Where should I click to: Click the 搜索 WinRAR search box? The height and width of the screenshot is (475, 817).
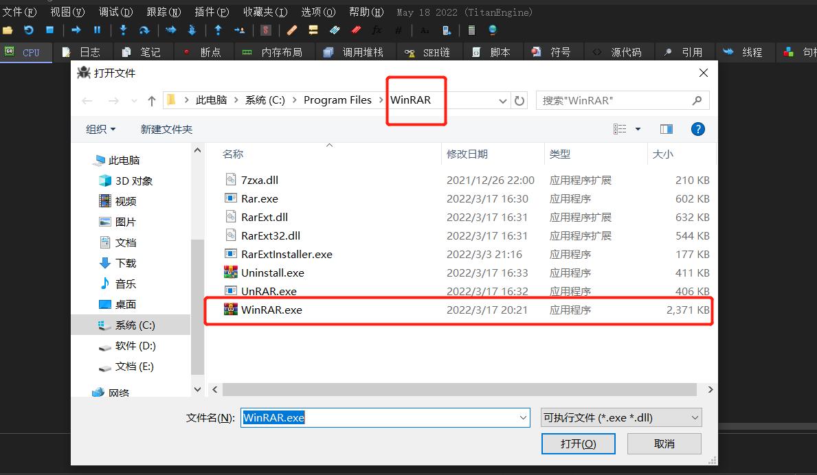click(615, 101)
